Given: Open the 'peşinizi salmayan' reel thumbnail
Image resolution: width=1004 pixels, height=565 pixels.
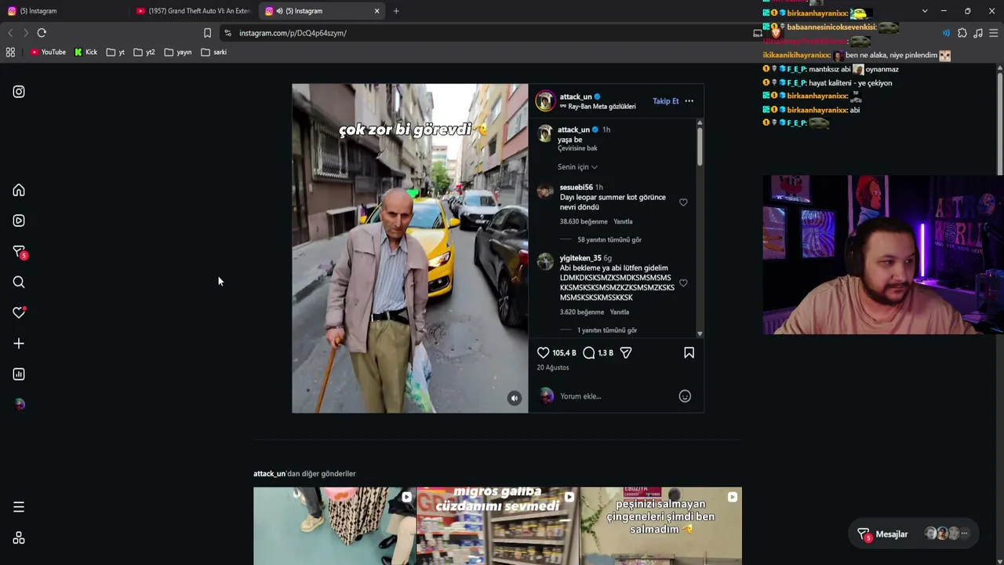Looking at the screenshot, I should pos(660,526).
